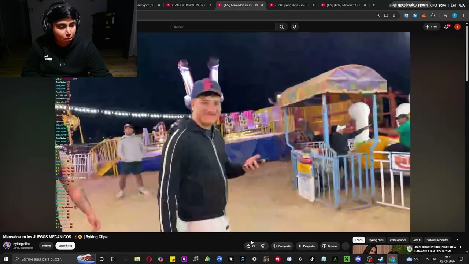Open YouTube notifications bell
469x264 pixels.
click(446, 27)
